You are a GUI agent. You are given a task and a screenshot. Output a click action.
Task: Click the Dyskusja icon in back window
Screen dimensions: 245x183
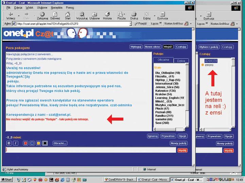[x=209, y=14]
